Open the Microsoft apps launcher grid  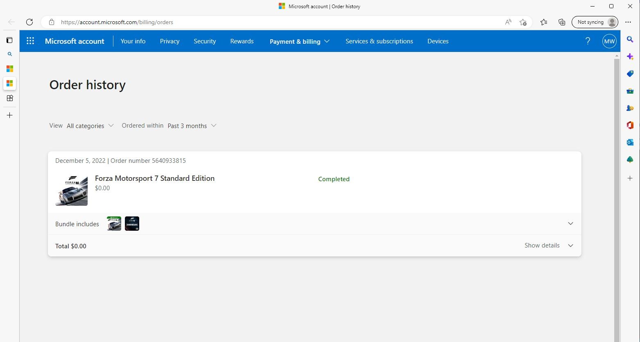coord(30,41)
